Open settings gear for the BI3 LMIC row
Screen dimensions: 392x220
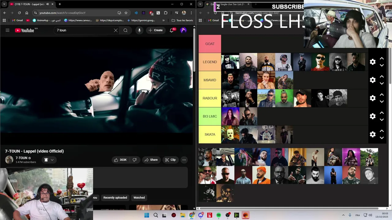(x=373, y=116)
